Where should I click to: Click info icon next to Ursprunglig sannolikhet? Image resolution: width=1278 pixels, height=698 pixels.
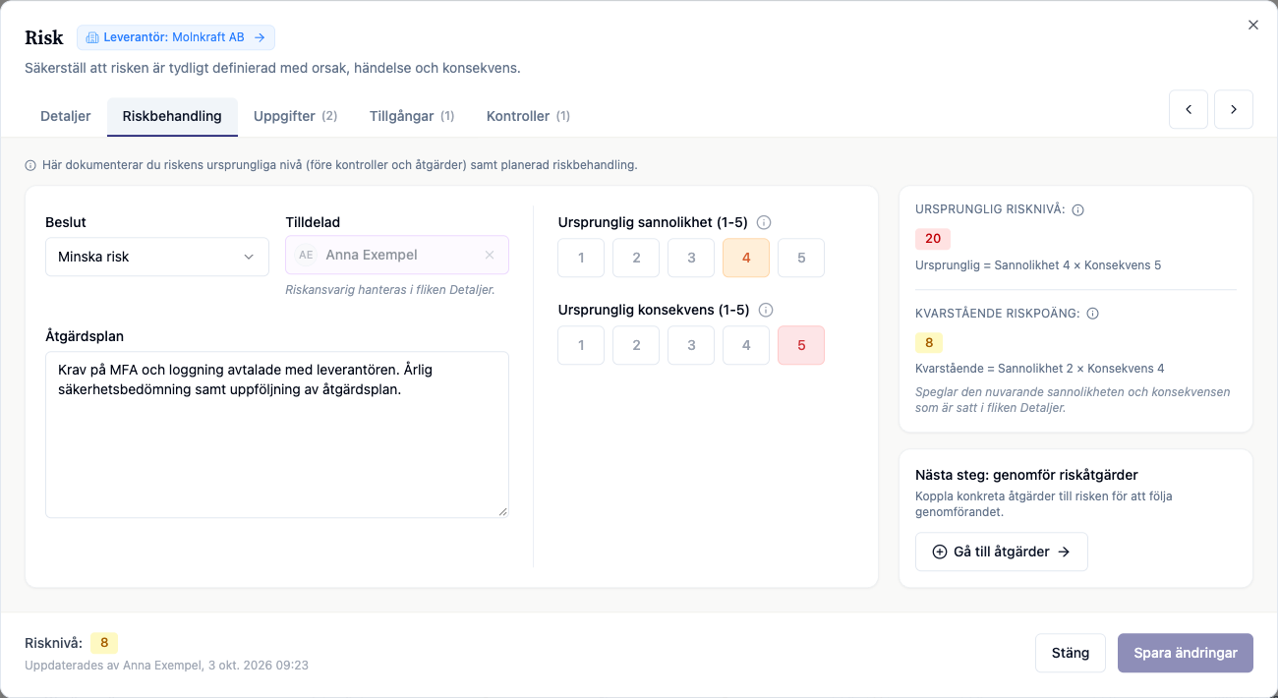coord(764,222)
